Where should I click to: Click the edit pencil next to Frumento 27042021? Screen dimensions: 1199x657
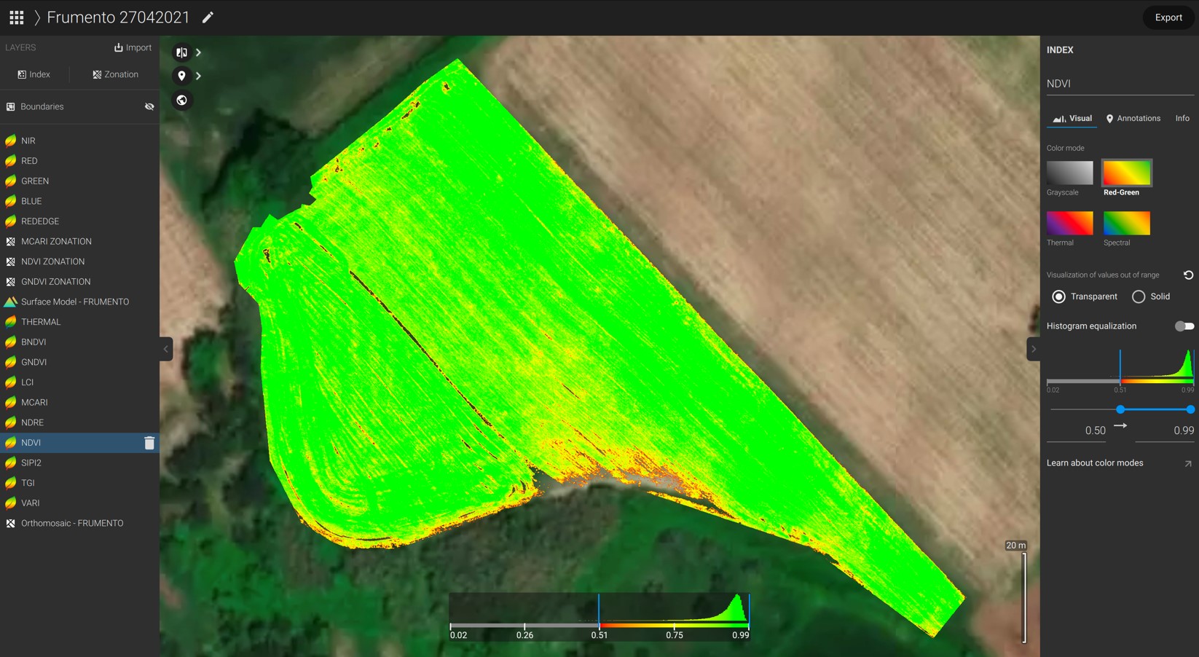[208, 17]
